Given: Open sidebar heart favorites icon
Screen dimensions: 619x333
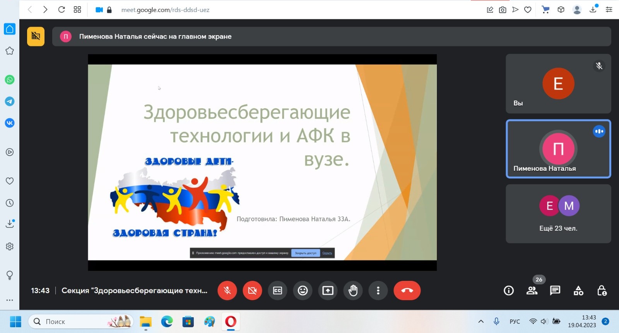Looking at the screenshot, I should click(10, 181).
